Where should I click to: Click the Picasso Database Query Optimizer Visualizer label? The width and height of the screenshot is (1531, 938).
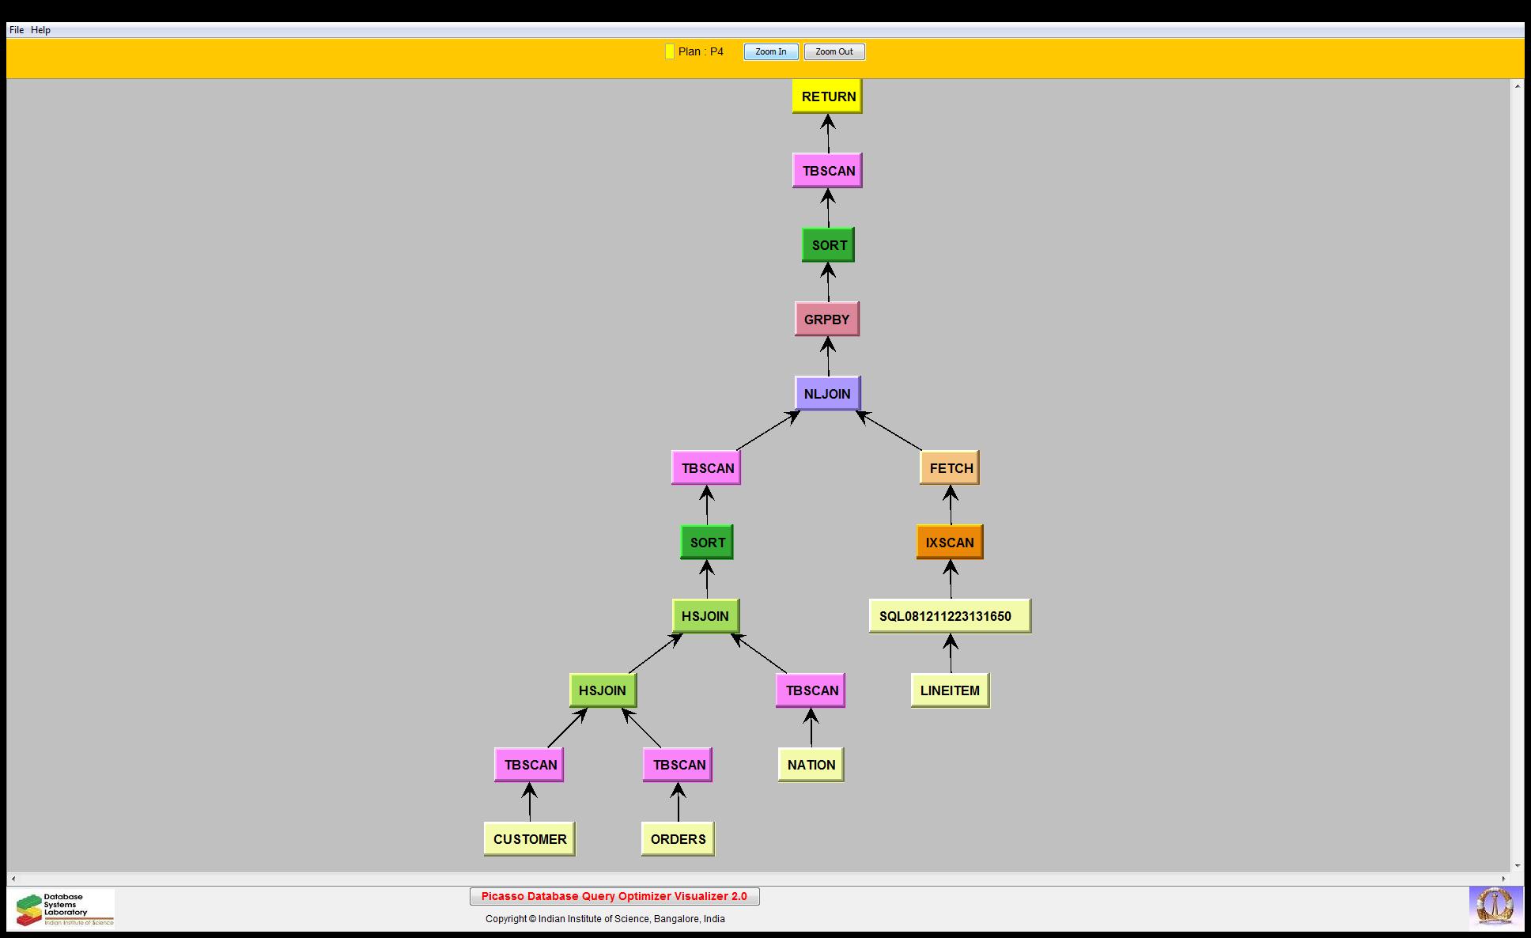click(614, 896)
